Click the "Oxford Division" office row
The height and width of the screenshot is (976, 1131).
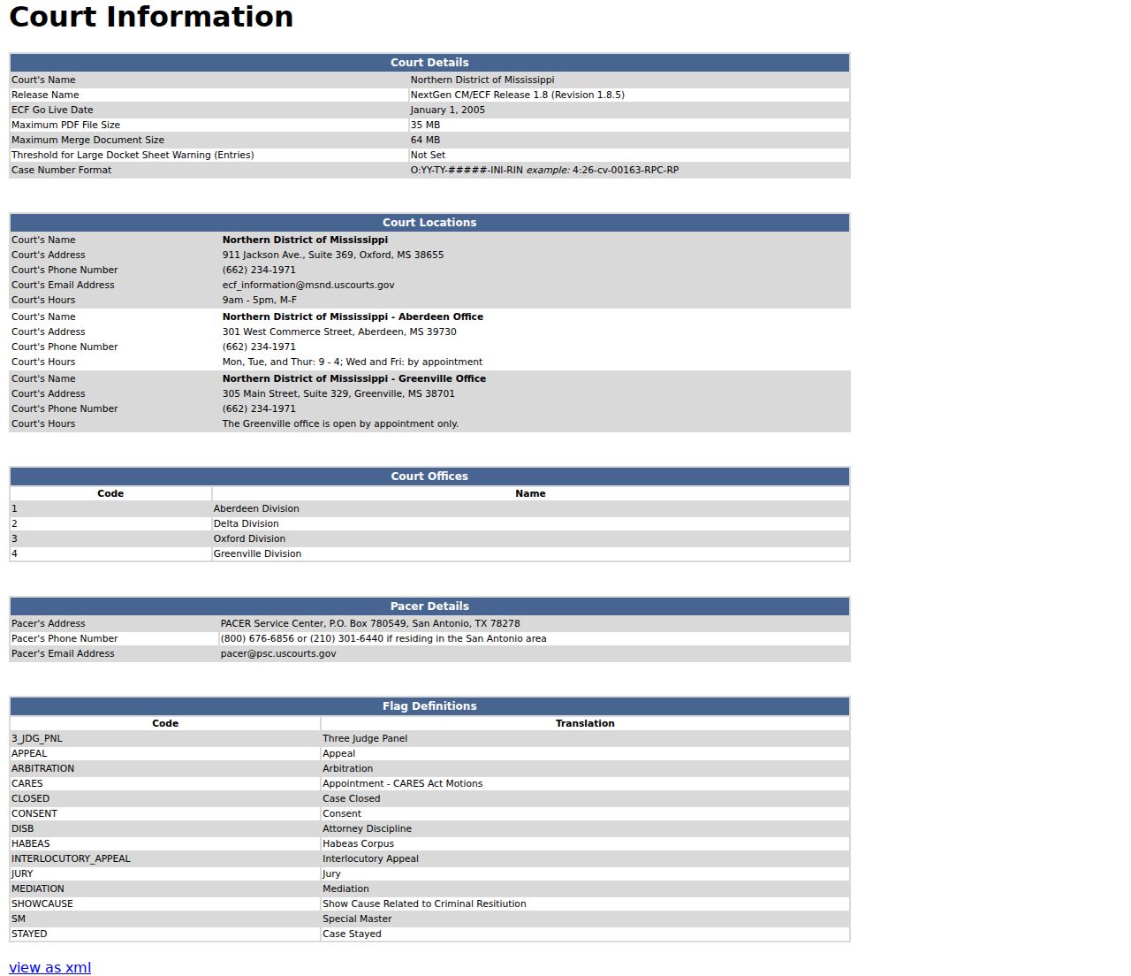(x=429, y=538)
